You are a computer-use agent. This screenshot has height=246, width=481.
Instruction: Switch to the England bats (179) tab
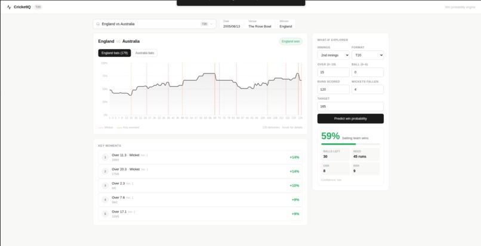pos(115,53)
